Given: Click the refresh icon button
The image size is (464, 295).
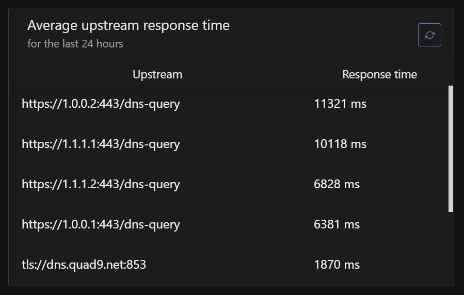Looking at the screenshot, I should [429, 35].
